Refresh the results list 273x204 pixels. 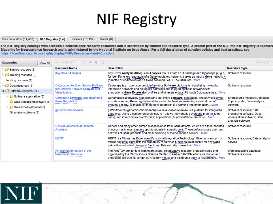103,62
